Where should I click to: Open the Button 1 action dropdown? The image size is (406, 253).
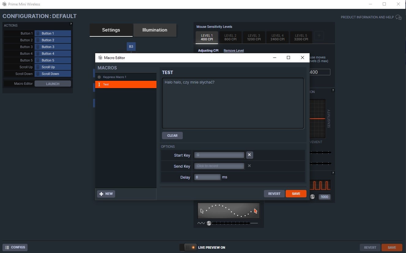click(53, 33)
